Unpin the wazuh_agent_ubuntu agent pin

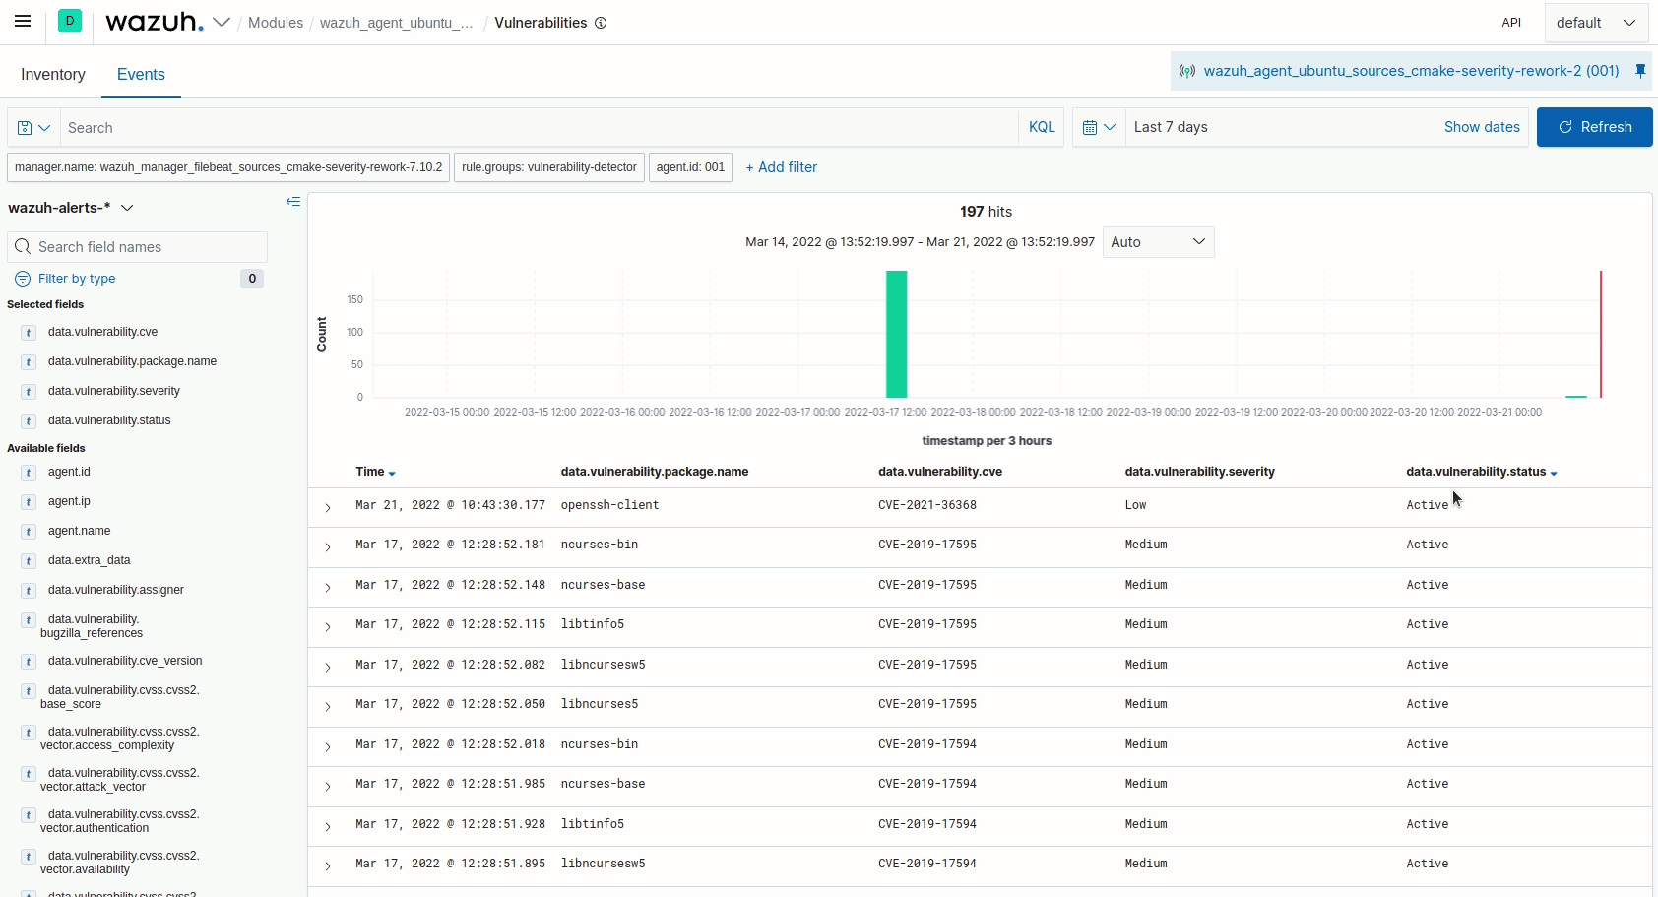pyautogui.click(x=1638, y=70)
